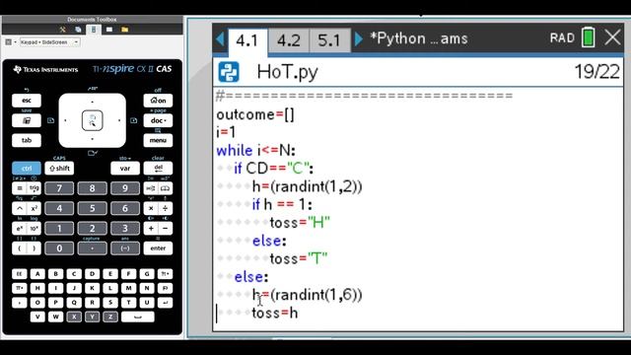Click the negative (−) key

[x=125, y=248]
